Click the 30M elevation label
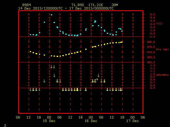This screenshot has width=170, height=127. pyautogui.click(x=115, y=5)
